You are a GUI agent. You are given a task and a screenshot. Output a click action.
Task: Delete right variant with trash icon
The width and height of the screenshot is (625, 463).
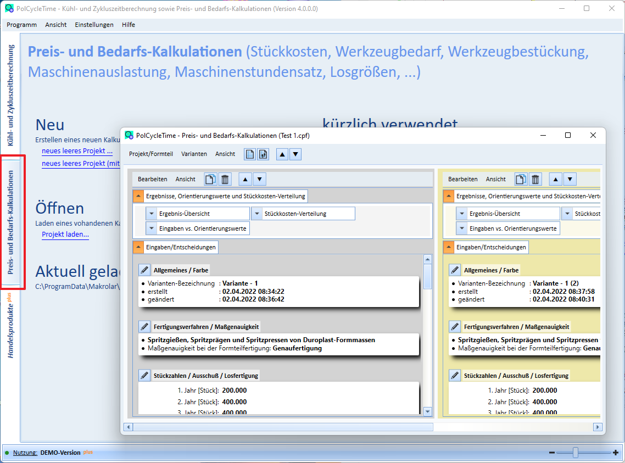(x=535, y=179)
